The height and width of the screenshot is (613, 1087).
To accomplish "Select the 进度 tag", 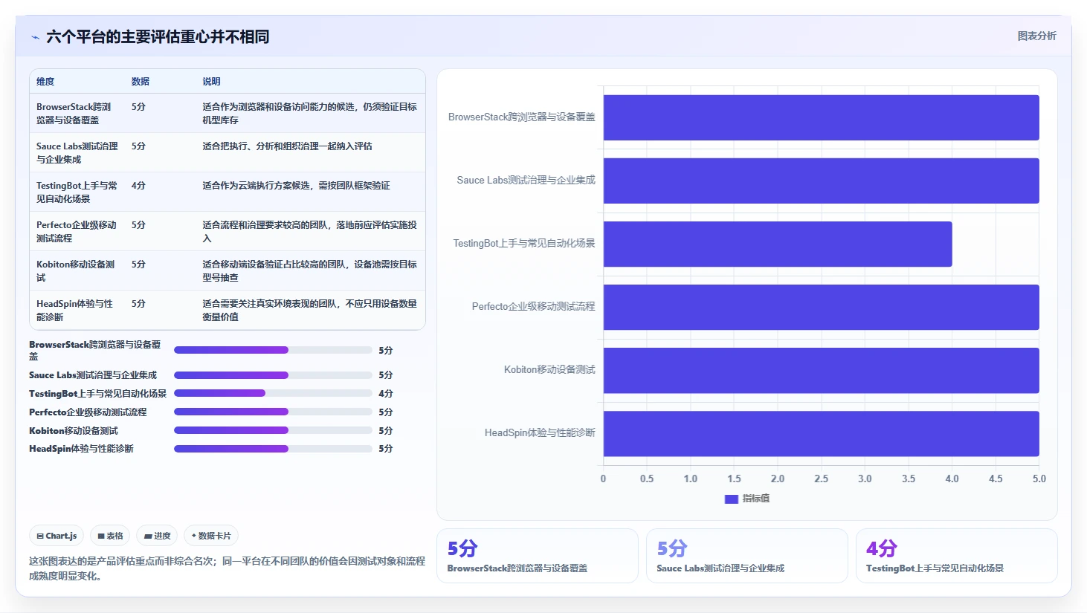I will point(157,536).
